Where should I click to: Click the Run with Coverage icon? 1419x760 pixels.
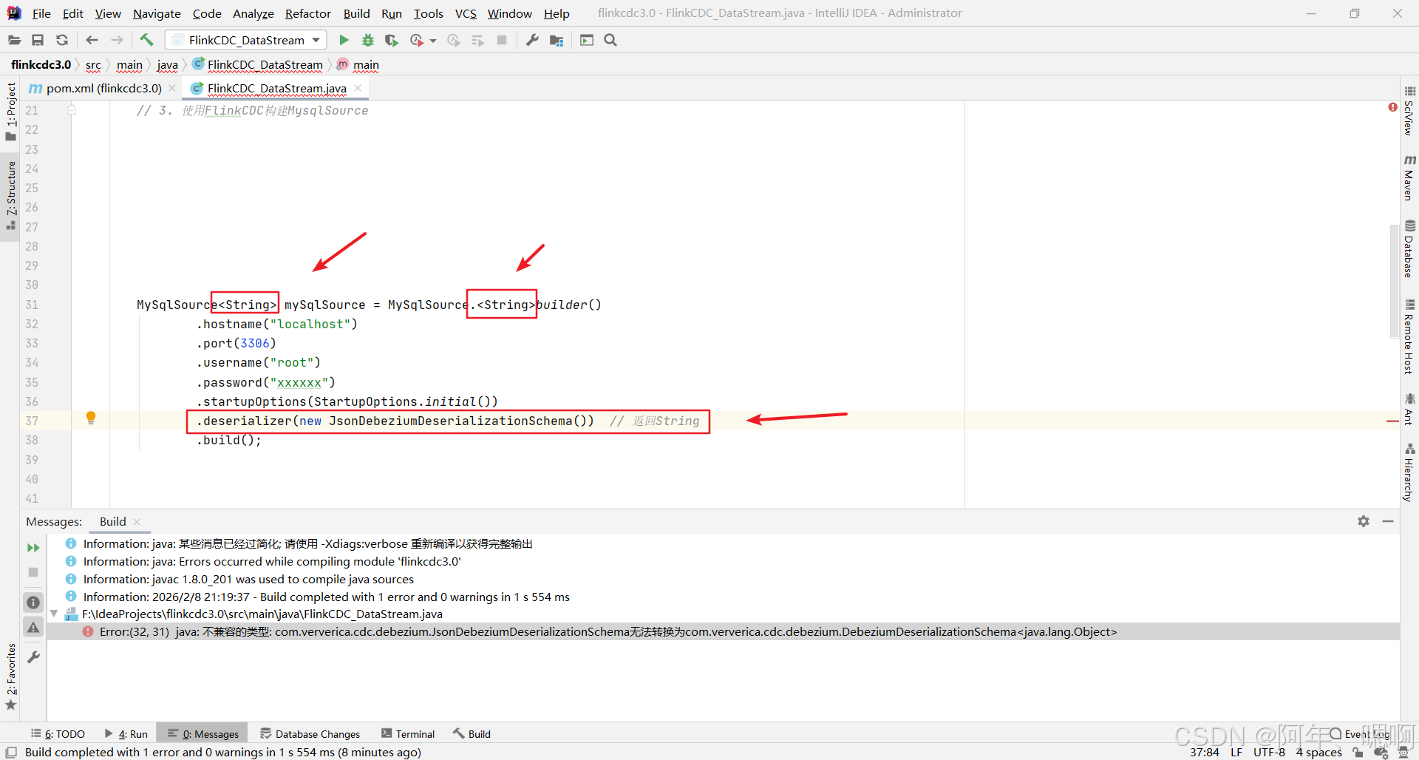click(x=392, y=40)
